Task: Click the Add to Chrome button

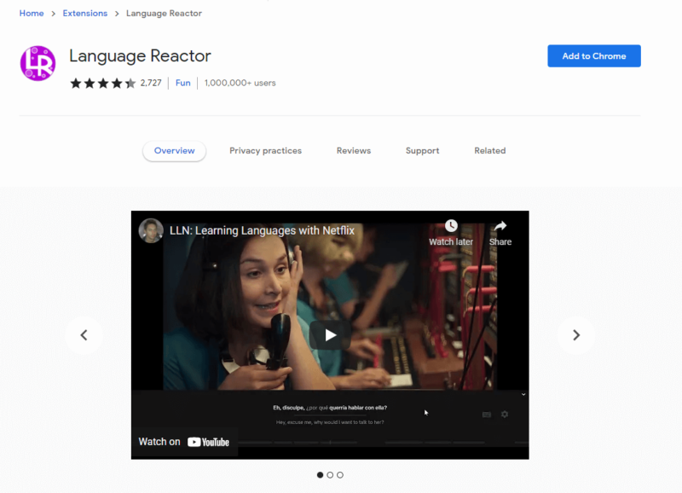Action: click(594, 56)
